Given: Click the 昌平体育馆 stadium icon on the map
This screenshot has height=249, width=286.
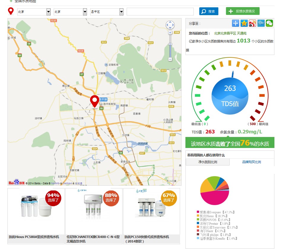Looking at the screenshot, I should tap(101, 104).
